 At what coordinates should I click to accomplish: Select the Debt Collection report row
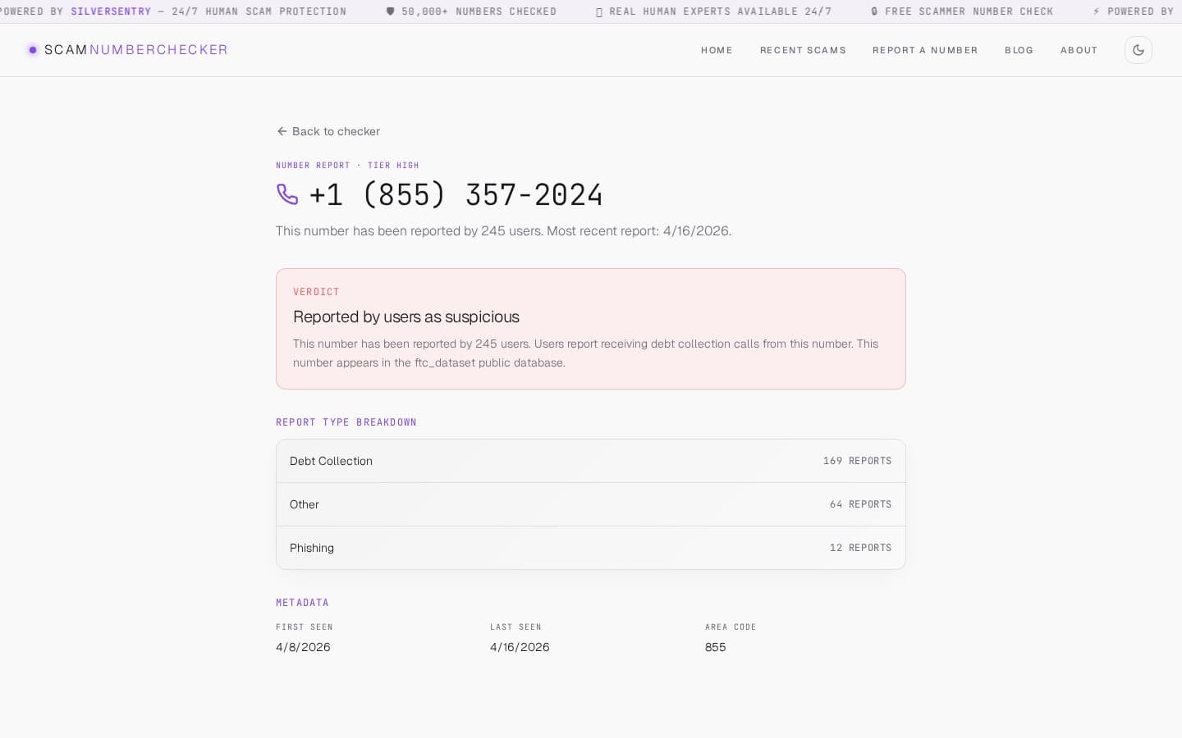coord(591,461)
